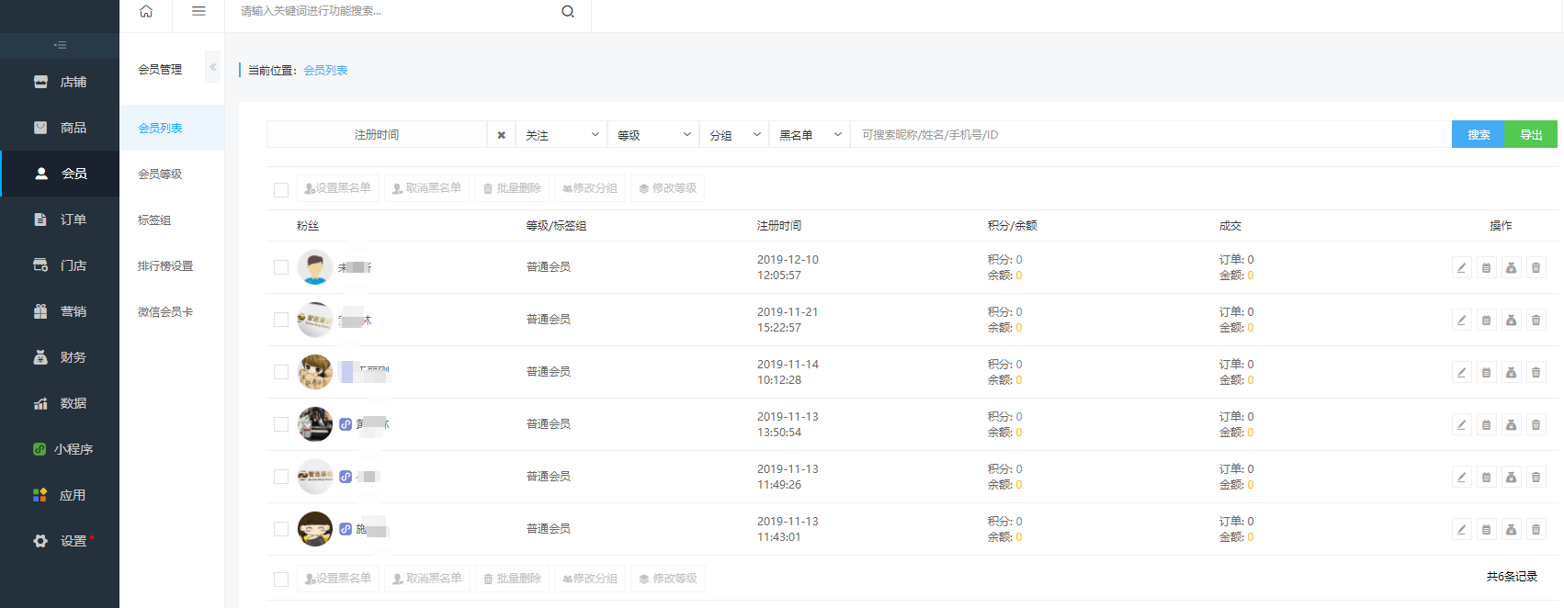Collapse the 会员管理 submenu panel arrow
This screenshot has width=1564, height=608.
click(212, 67)
